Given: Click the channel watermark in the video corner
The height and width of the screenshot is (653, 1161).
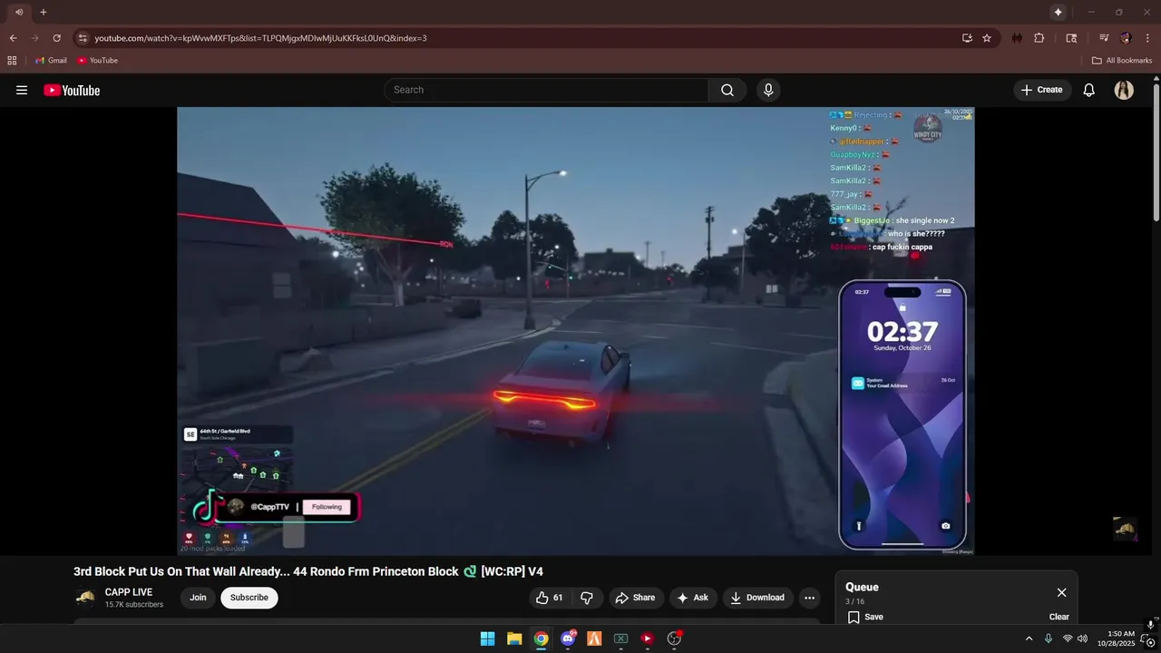Looking at the screenshot, I should pyautogui.click(x=1125, y=529).
